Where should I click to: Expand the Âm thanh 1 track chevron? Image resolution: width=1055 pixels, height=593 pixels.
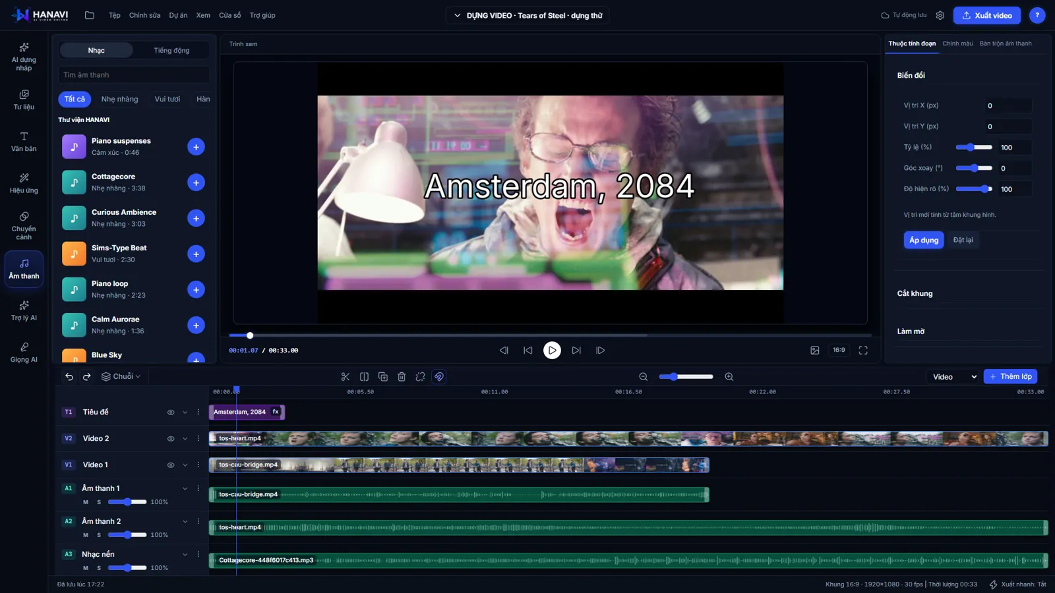pos(185,489)
